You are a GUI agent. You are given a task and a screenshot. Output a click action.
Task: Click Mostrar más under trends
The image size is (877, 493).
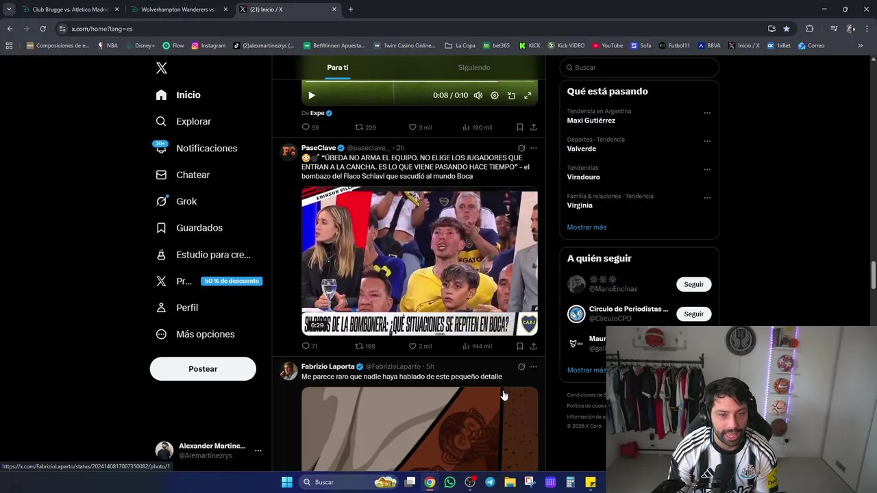pos(586,227)
